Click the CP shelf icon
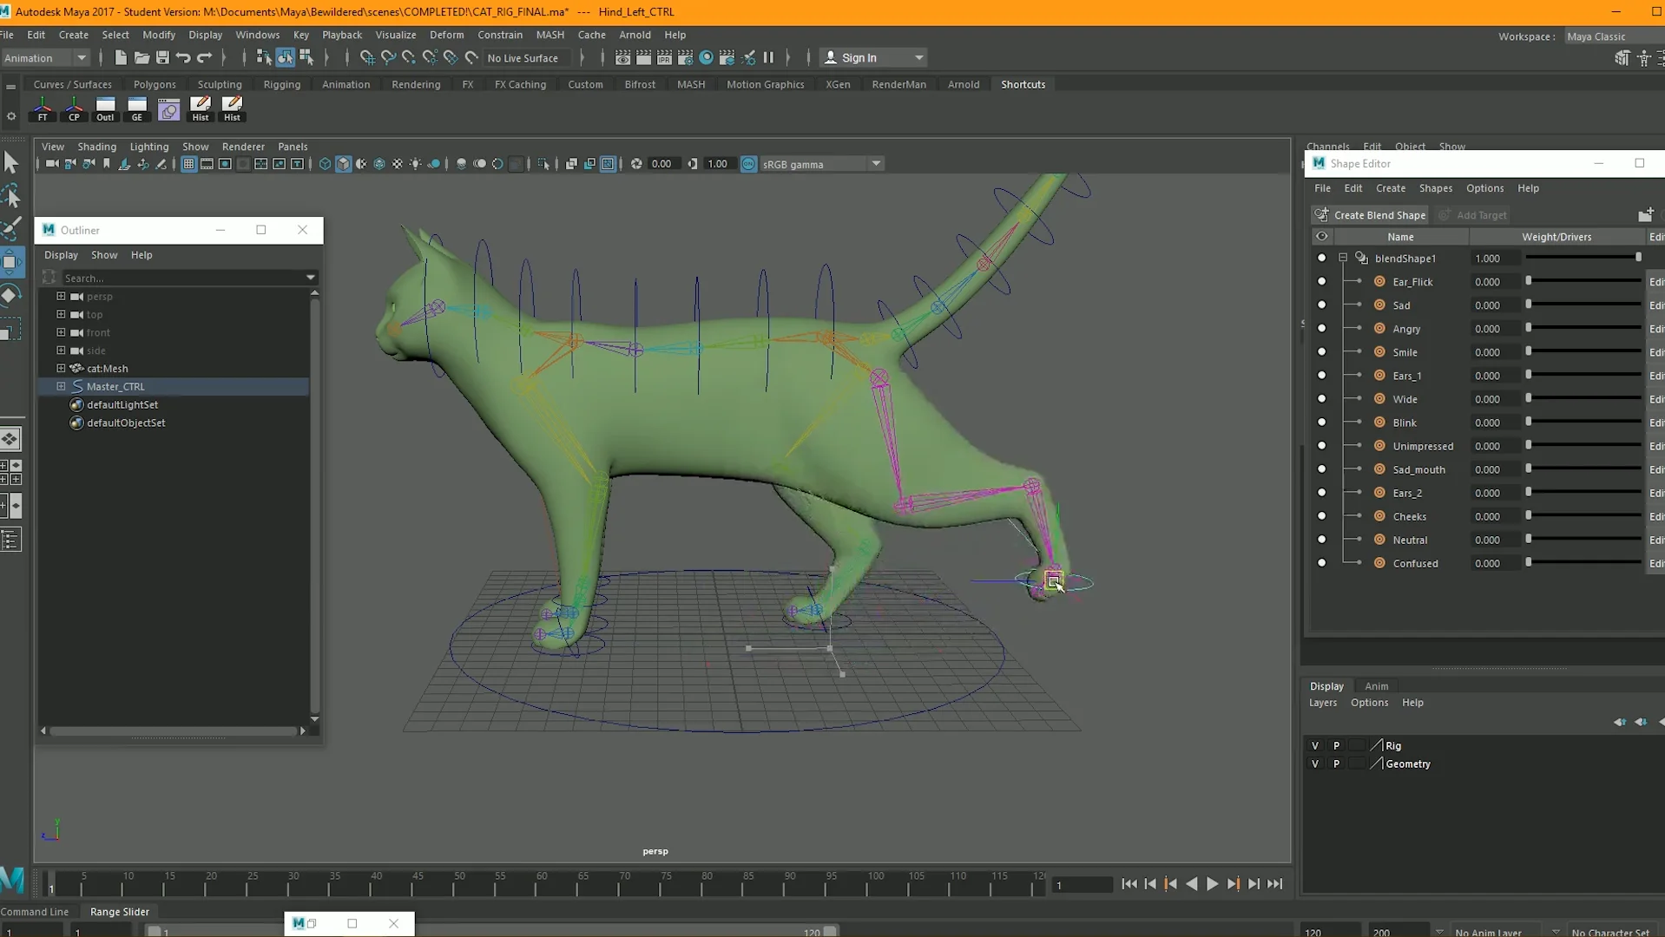1665x937 pixels. point(74,109)
